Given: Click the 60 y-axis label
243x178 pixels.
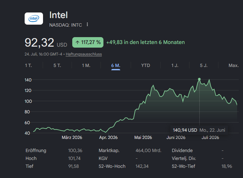Looking at the screenshot, I should pos(27,123).
